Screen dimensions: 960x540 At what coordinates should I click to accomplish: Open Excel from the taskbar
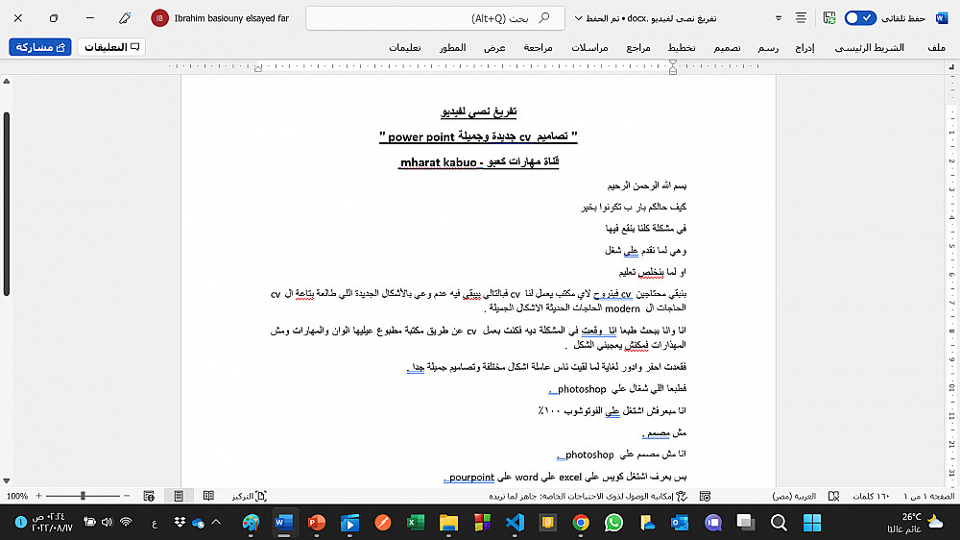(x=416, y=523)
